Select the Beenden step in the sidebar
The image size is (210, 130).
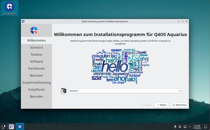click(36, 97)
